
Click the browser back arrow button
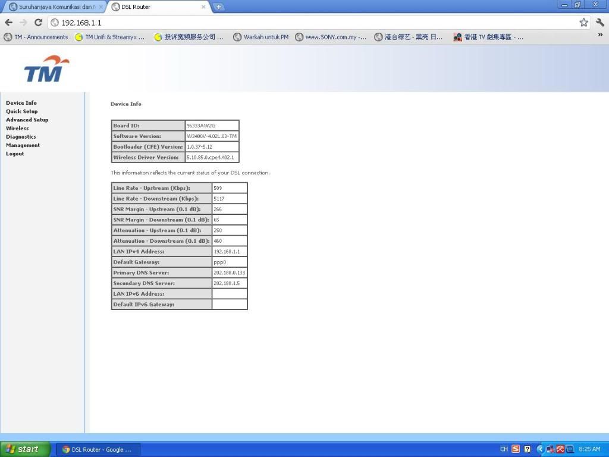8,23
